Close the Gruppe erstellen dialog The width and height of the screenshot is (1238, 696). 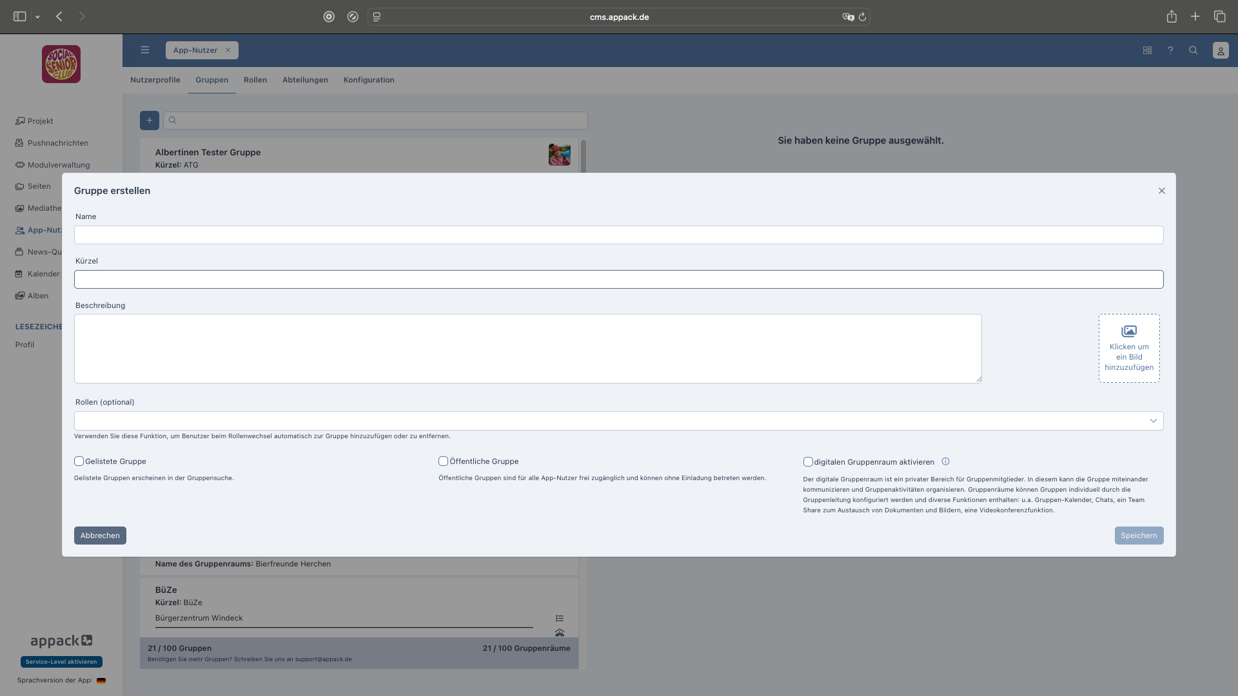[x=1161, y=191]
